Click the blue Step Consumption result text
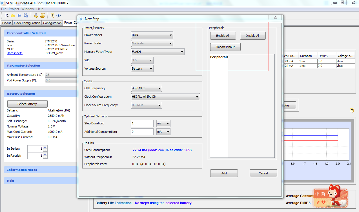This screenshot has height=212, width=359. click(162, 150)
